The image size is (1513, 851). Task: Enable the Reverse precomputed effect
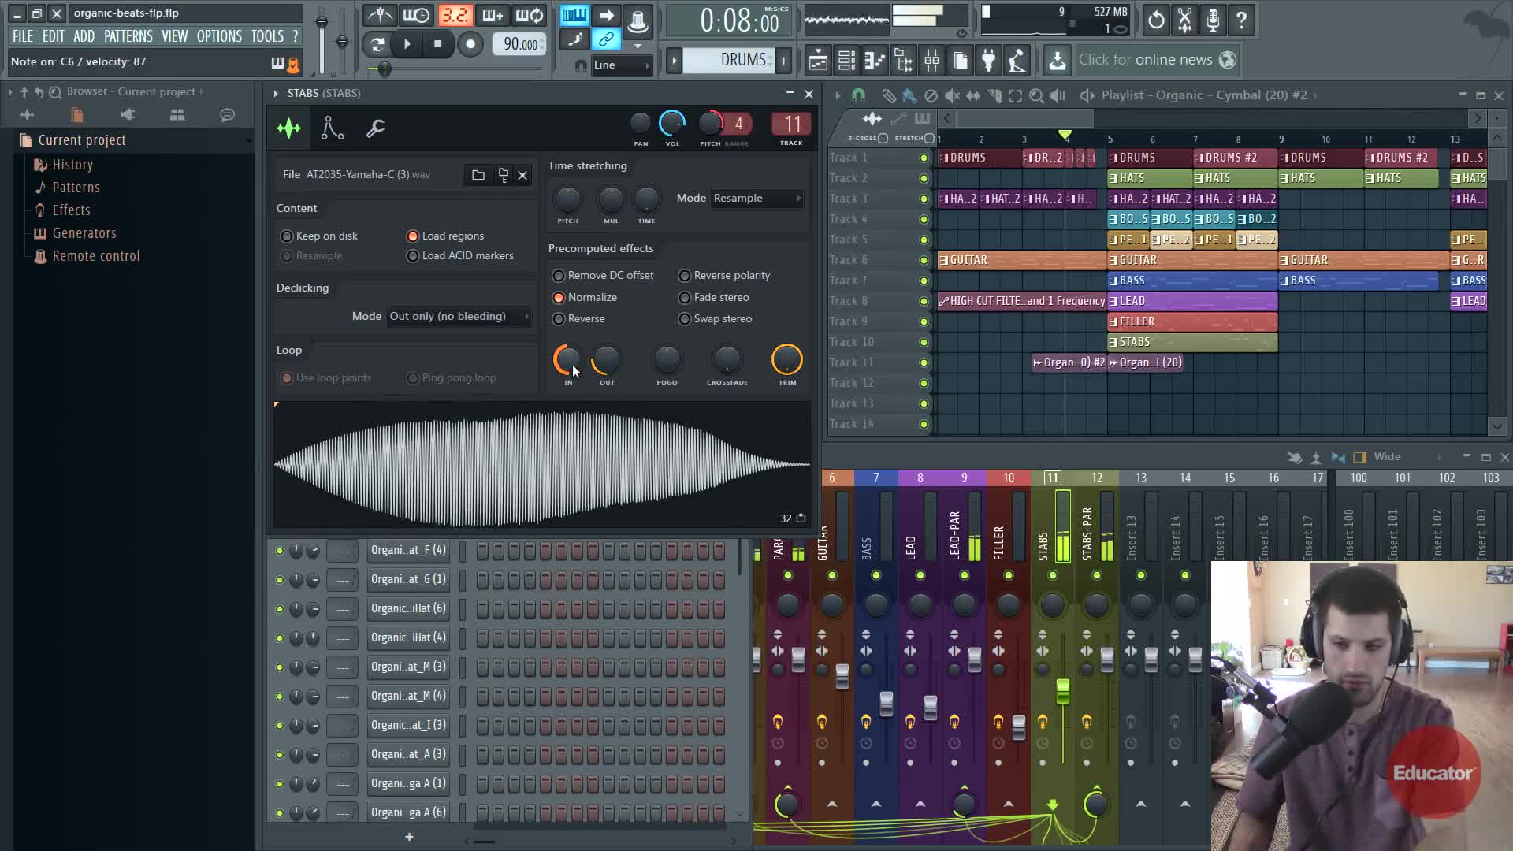coord(559,319)
